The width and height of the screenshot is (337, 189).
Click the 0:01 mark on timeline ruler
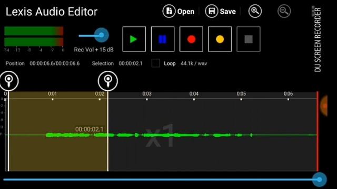point(53,94)
